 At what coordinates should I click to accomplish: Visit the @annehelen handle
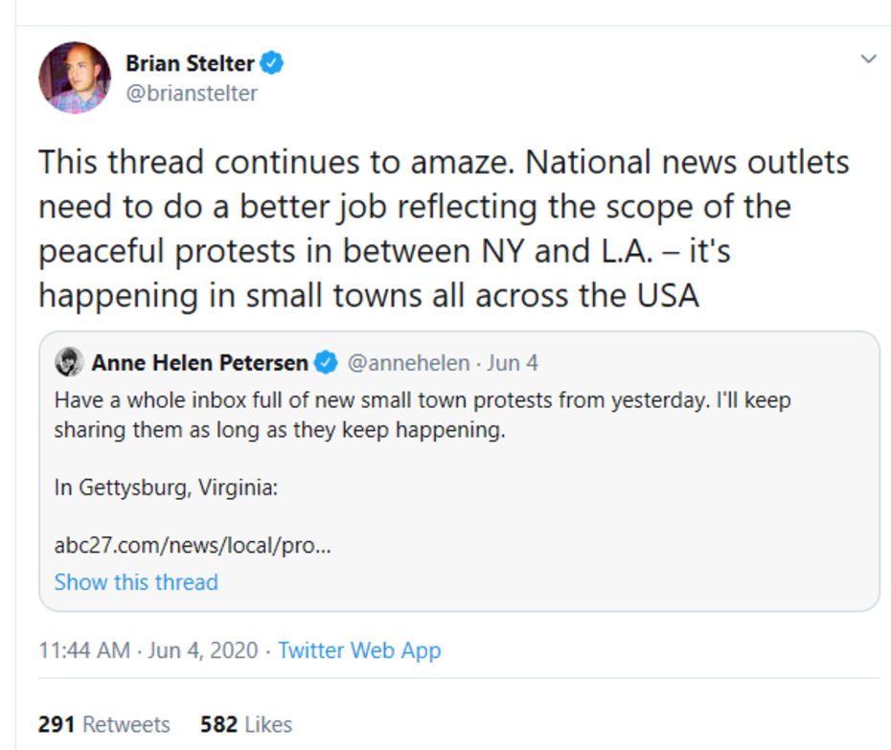point(407,363)
